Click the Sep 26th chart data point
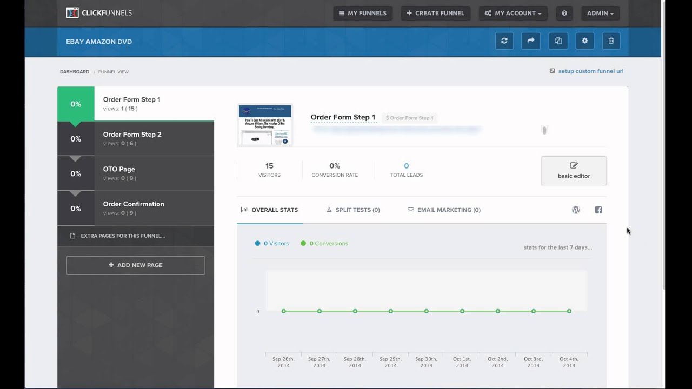Image resolution: width=692 pixels, height=389 pixels. 284,311
